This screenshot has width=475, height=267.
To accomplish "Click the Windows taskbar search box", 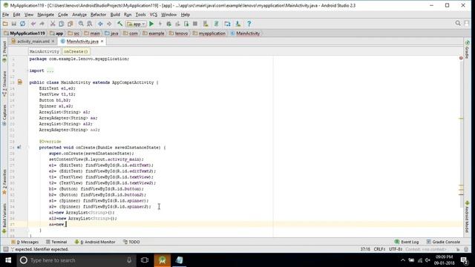I will (x=76, y=260).
